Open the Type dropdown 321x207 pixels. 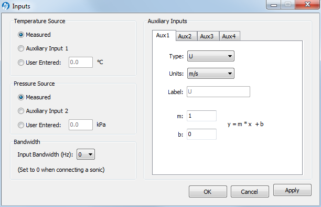click(211, 56)
